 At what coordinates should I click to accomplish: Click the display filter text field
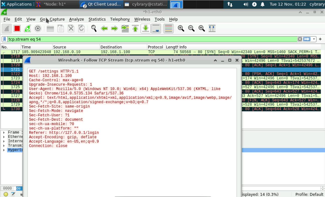click(x=152, y=39)
